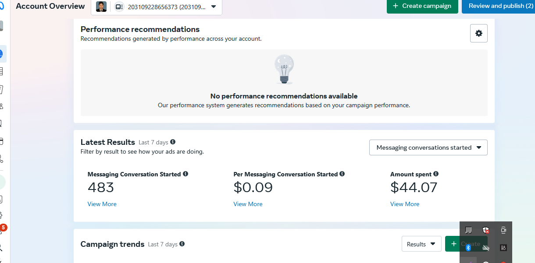The image size is (535, 263).
Task: Click info icon beside Campaign trends period
Action: pos(182,244)
